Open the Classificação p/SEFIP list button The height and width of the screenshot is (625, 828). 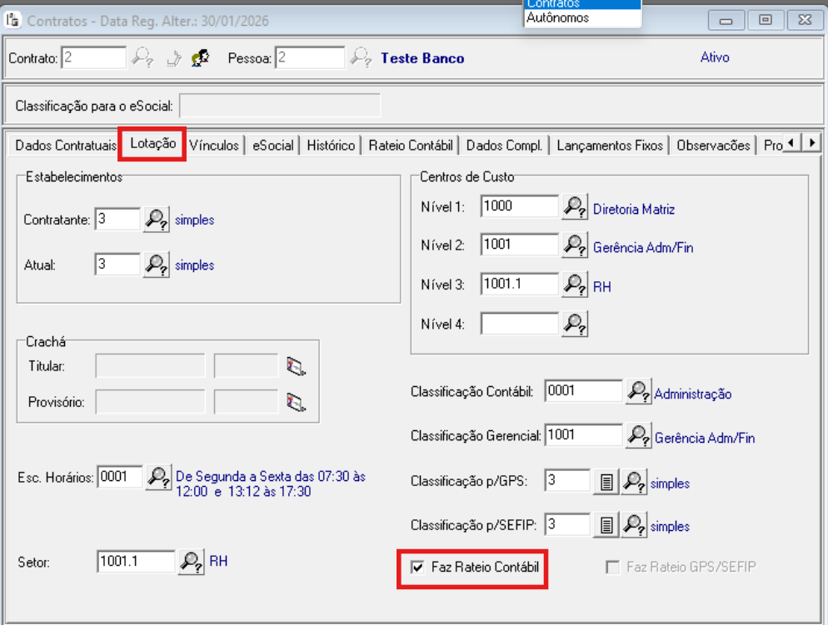pyautogui.click(x=606, y=525)
